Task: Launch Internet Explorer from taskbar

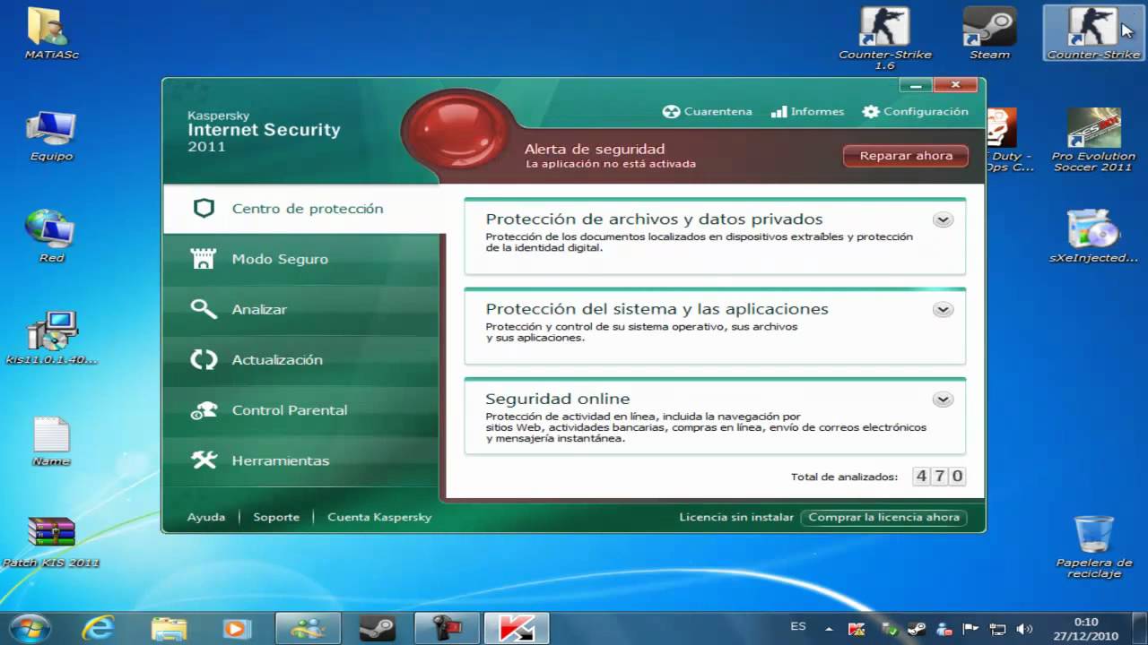Action: pos(98,628)
